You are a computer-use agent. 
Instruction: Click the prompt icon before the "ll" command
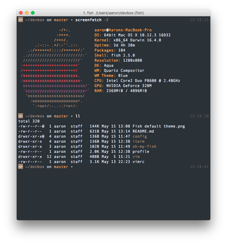(21, 116)
